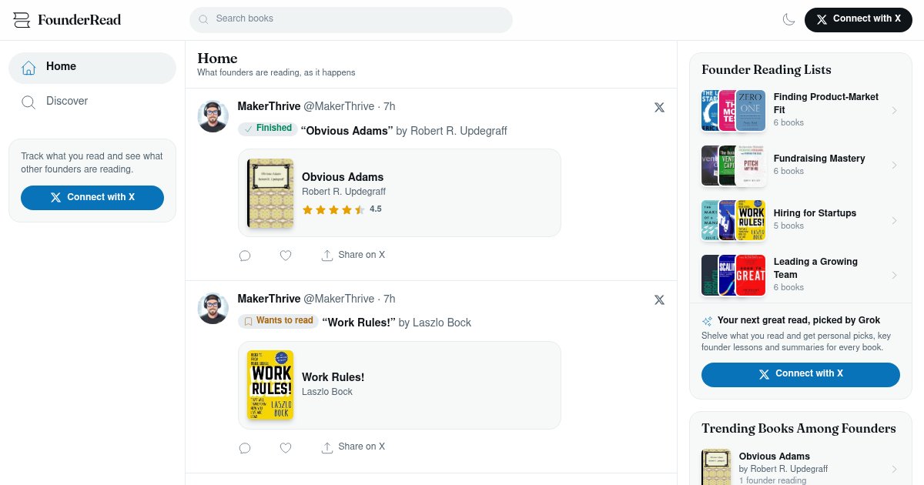Click the 4.5 star rating
Screen dimensions: 924x485
pos(341,209)
